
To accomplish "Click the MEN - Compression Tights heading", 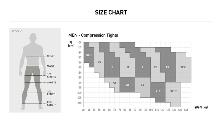I will pyautogui.click(x=93, y=35).
